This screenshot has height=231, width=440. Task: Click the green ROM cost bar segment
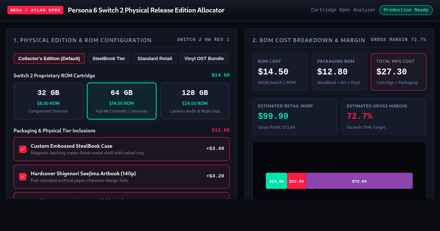click(276, 181)
